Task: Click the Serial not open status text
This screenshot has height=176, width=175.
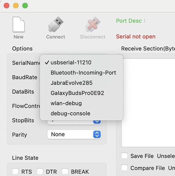Action: click(x=136, y=37)
